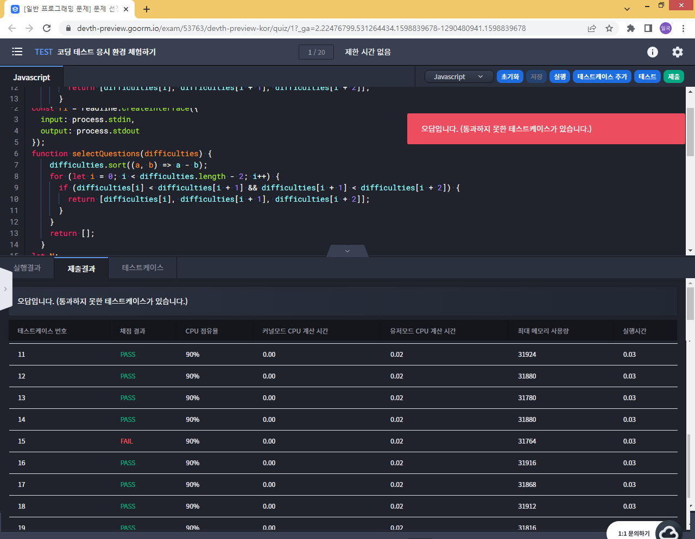Viewport: 695px width, 539px height.
Task: Switch to 실행결과 tab
Action: click(27, 268)
